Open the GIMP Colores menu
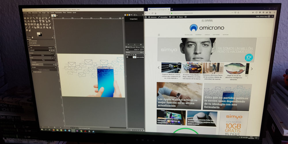The image size is (288, 144). 52,13
